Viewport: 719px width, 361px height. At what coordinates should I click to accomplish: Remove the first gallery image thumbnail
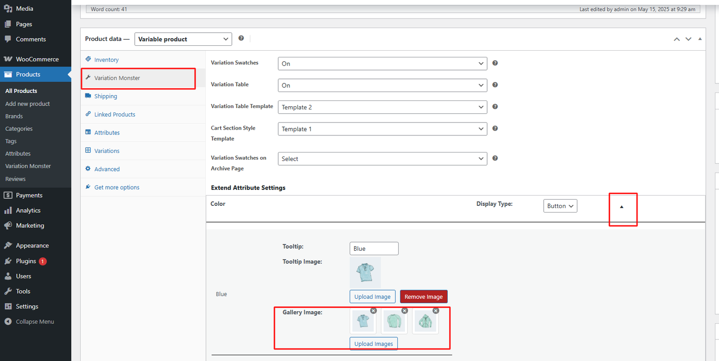(373, 311)
